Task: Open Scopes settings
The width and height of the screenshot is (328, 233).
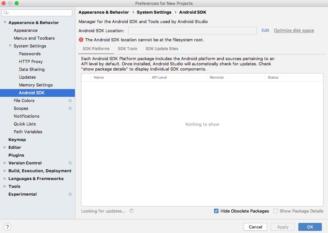Action: (21, 108)
